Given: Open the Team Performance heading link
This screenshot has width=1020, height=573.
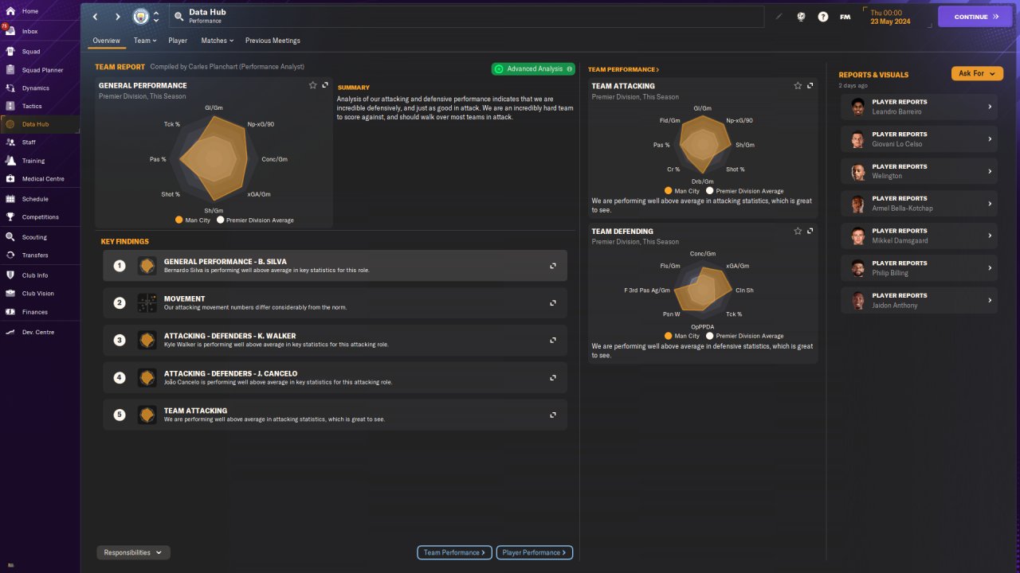Looking at the screenshot, I should click(624, 70).
